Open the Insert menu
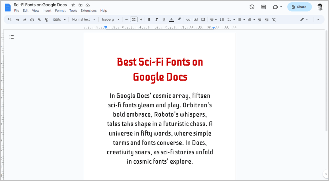 (47, 11)
